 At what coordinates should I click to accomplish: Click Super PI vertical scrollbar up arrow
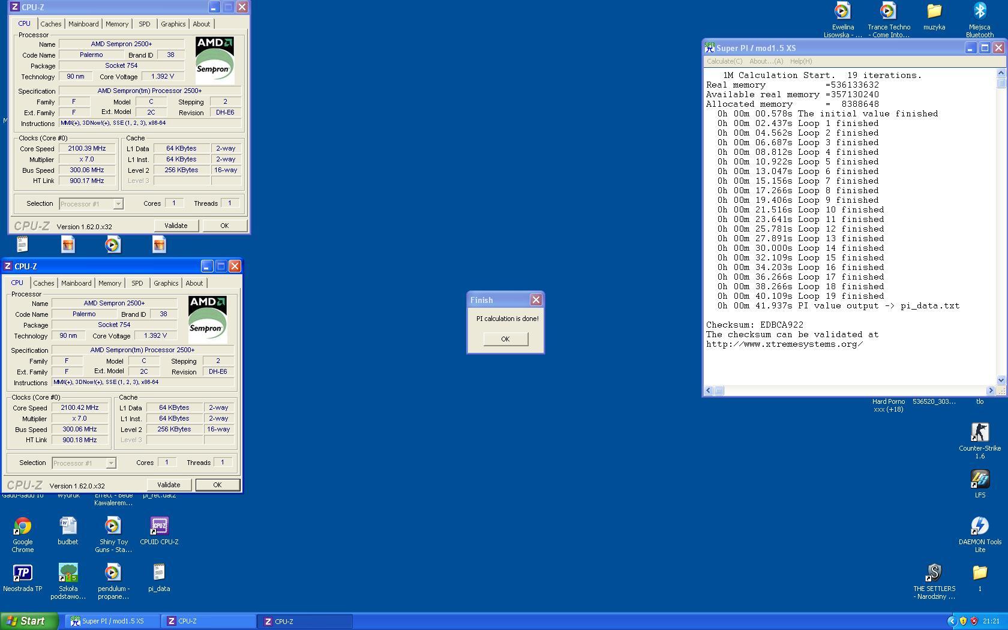1001,73
